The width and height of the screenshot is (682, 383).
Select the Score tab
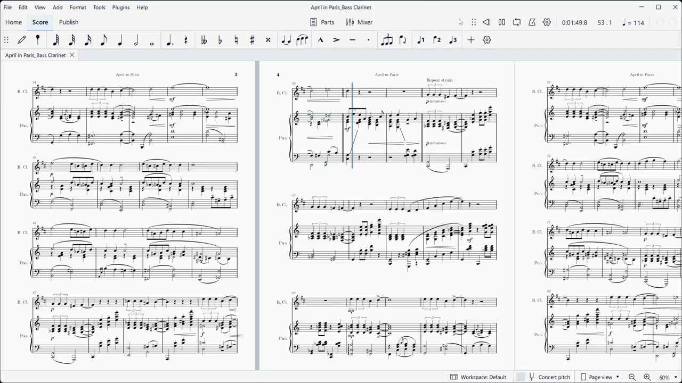click(x=40, y=22)
